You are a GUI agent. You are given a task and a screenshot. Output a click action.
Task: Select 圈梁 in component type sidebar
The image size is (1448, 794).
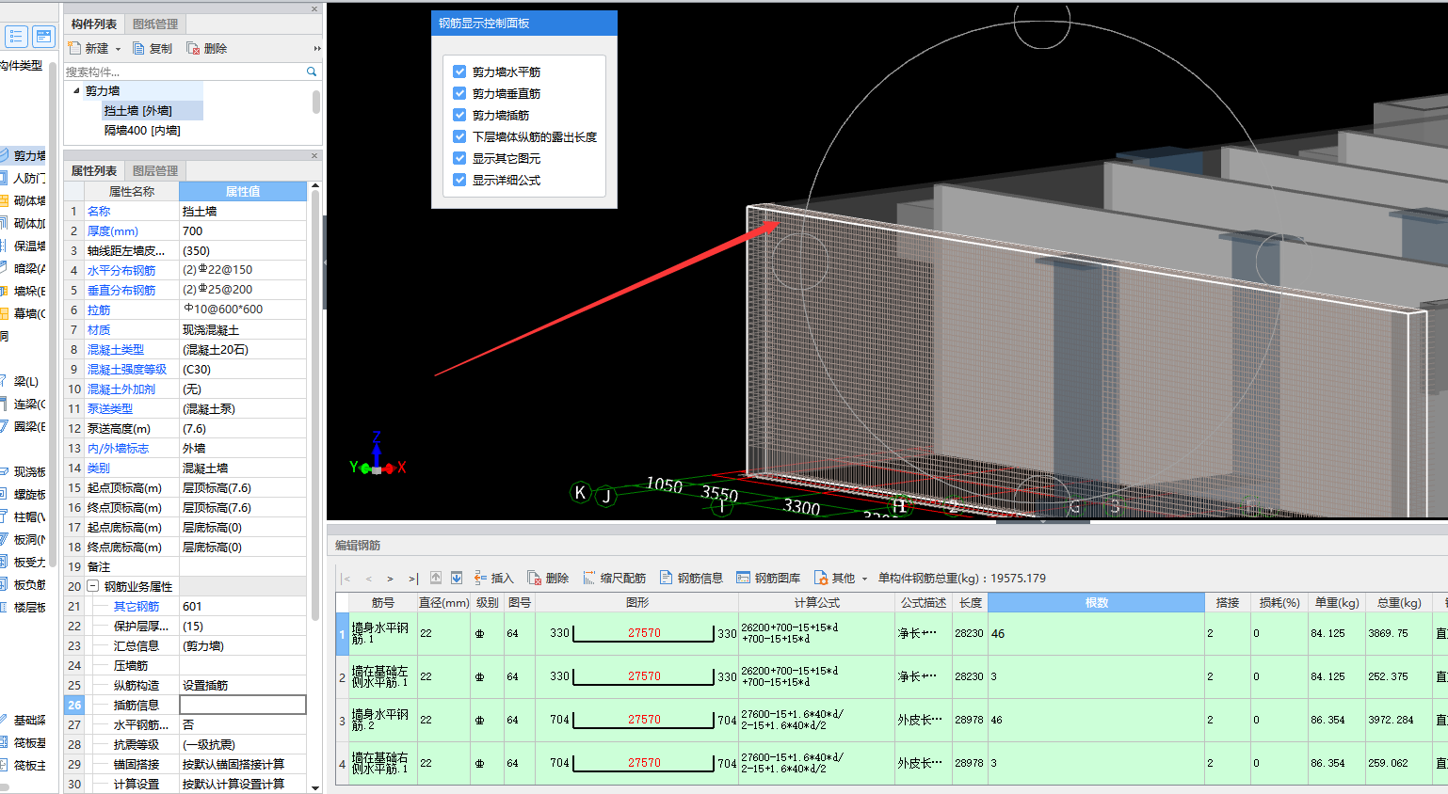click(x=24, y=426)
